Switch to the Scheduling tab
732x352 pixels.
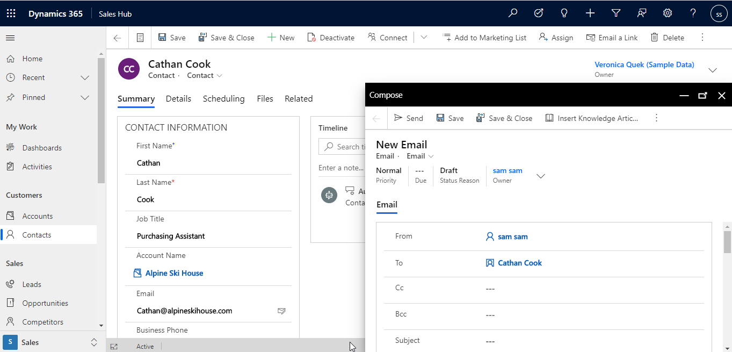(223, 99)
